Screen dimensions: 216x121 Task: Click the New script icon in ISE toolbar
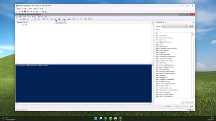(x=17, y=19)
